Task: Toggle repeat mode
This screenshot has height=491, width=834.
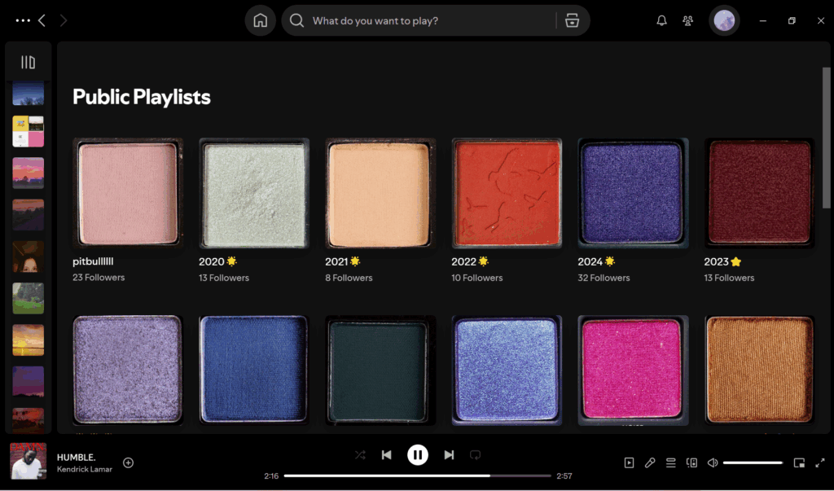Action: pos(476,454)
